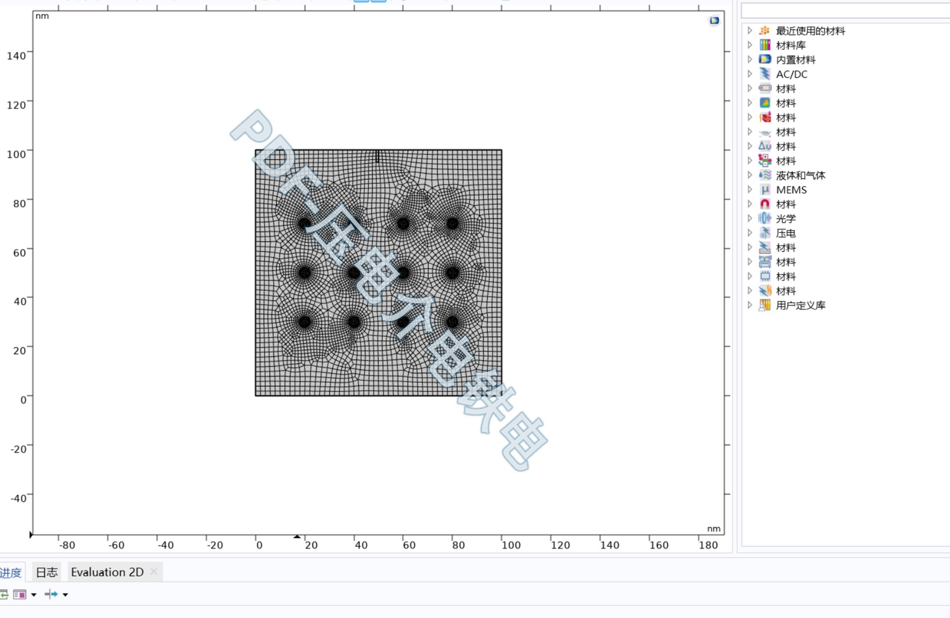Image resolution: width=950 pixels, height=618 pixels.
Task: Click graphics window corner camera icon
Action: [714, 20]
